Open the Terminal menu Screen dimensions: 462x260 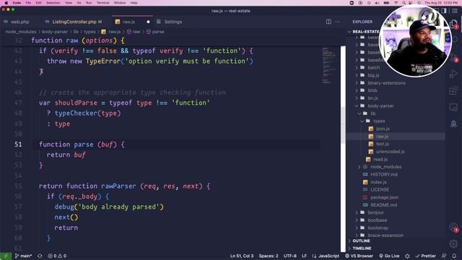[x=103, y=3]
